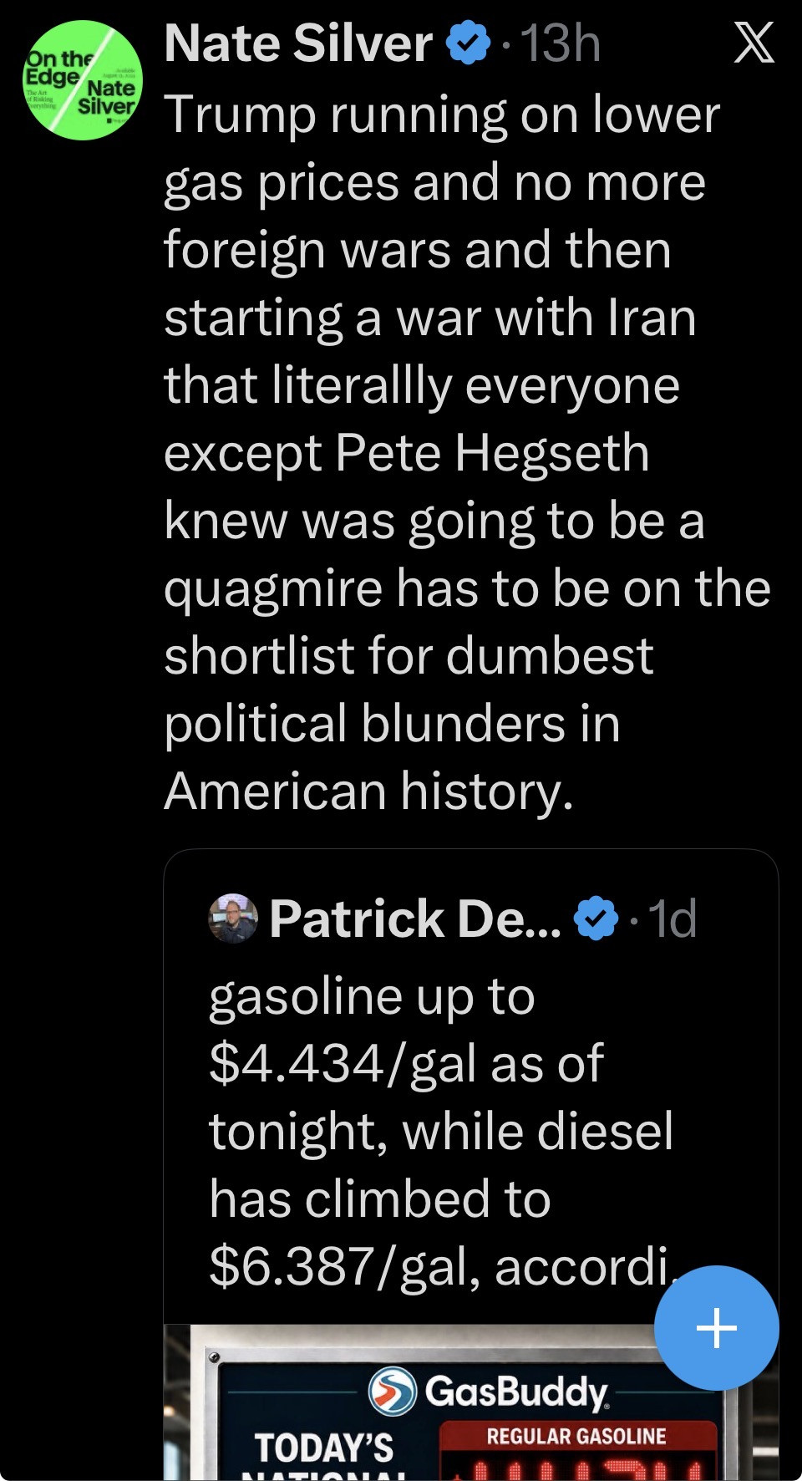
Task: Tap the REGULAR GASOLINE label on the sign
Action: click(x=576, y=1436)
